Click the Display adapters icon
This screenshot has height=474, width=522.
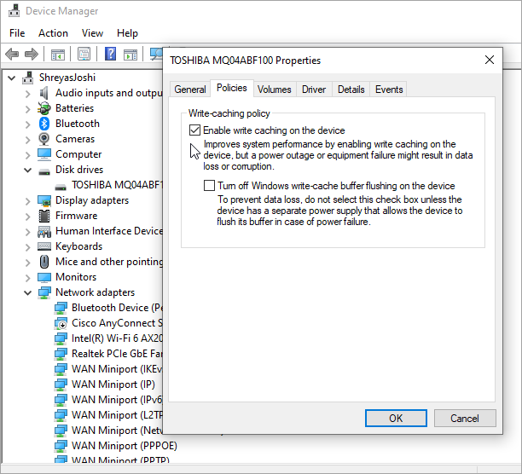tap(44, 200)
